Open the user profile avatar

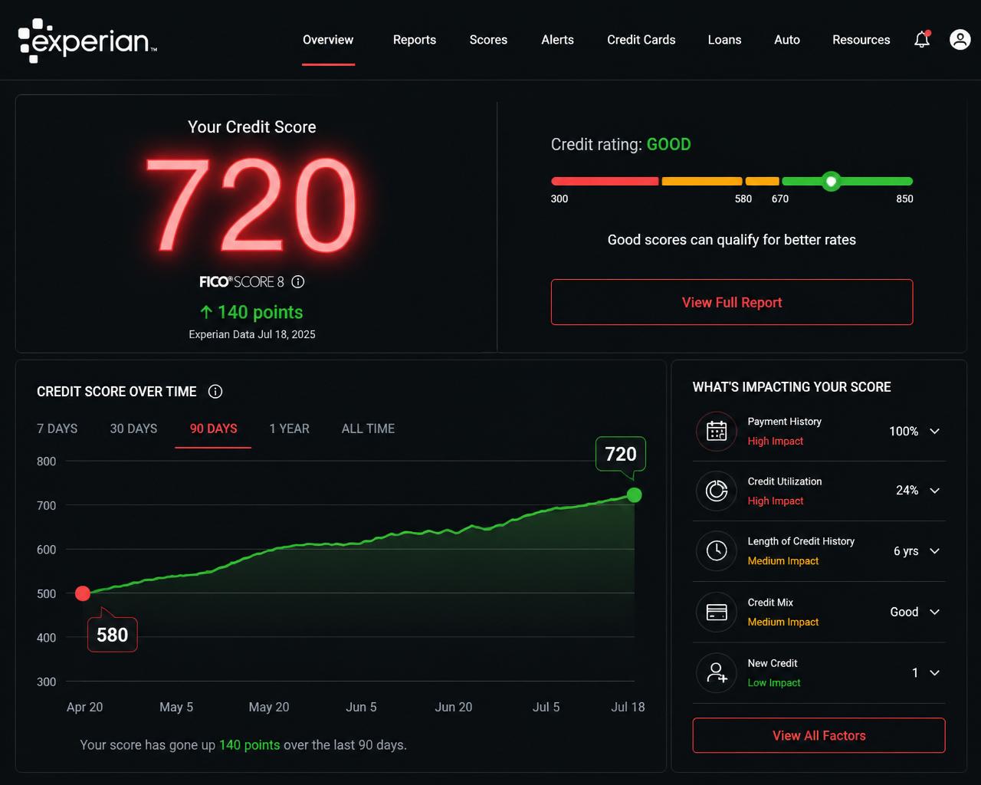pos(960,39)
